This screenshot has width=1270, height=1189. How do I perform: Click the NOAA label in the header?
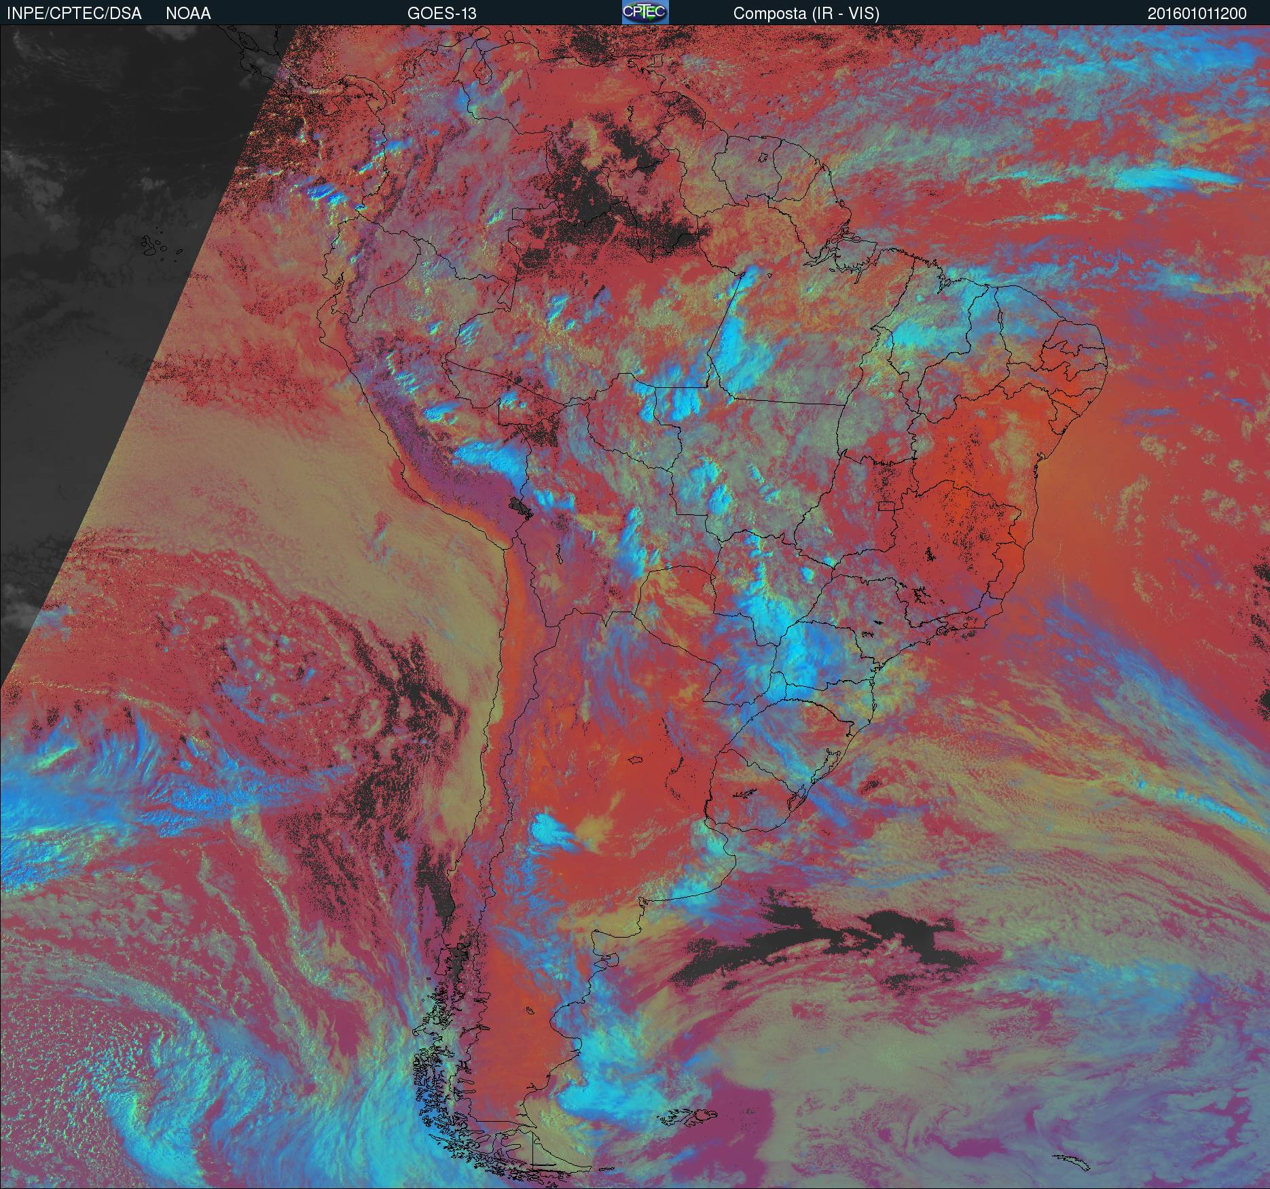188,14
